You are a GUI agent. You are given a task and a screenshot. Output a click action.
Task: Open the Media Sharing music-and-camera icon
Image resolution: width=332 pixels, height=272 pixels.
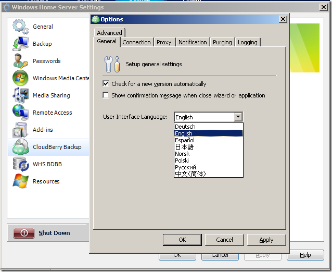coord(20,95)
